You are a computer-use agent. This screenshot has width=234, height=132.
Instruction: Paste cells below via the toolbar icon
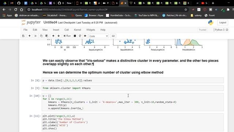(47, 36)
